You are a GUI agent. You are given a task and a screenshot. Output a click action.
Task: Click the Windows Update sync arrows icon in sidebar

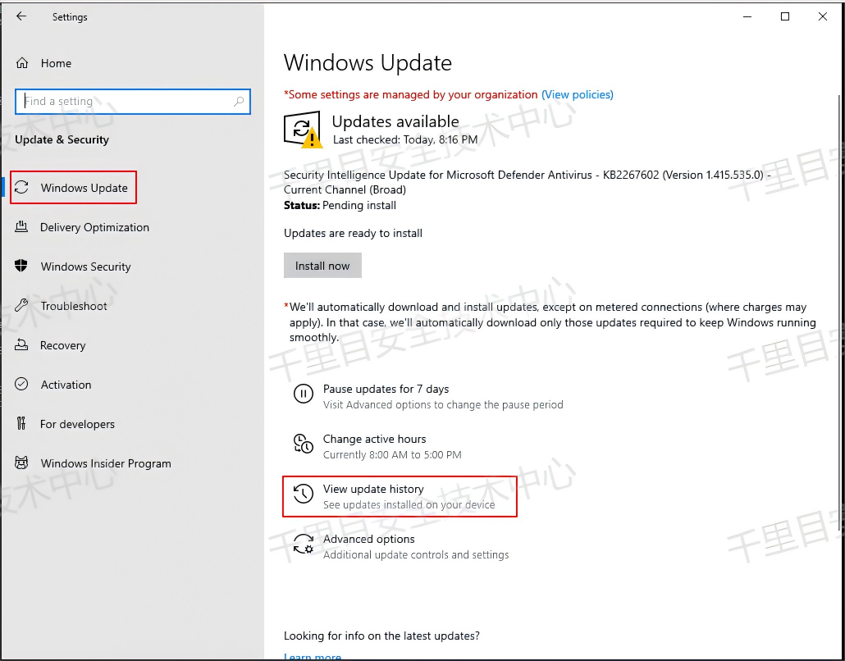(x=21, y=188)
